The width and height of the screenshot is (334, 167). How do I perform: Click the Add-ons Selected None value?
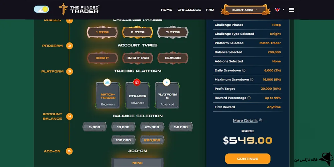click(277, 61)
